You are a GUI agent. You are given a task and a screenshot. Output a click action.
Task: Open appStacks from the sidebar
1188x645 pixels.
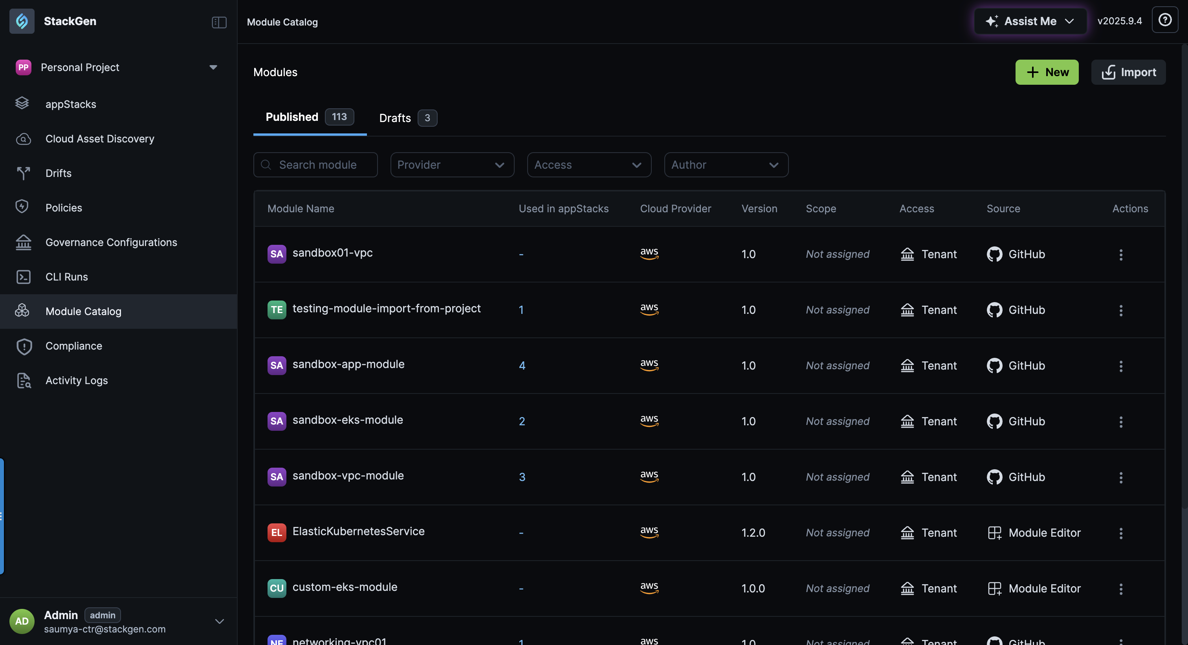point(71,104)
